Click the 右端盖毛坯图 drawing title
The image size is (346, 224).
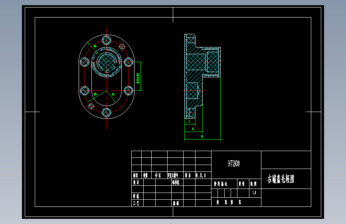pos(281,179)
